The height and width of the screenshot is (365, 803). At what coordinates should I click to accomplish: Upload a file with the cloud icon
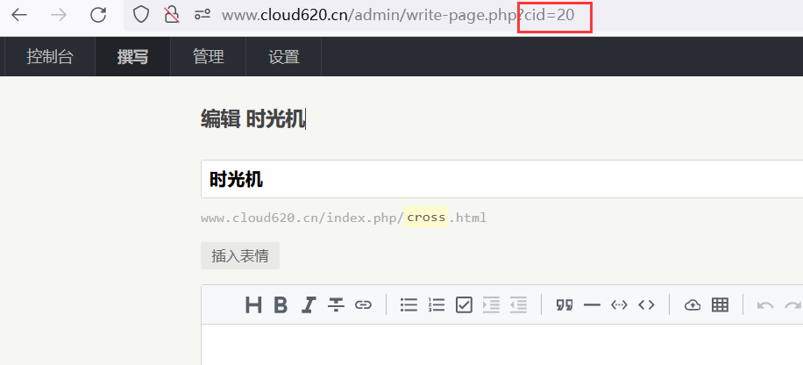(693, 305)
